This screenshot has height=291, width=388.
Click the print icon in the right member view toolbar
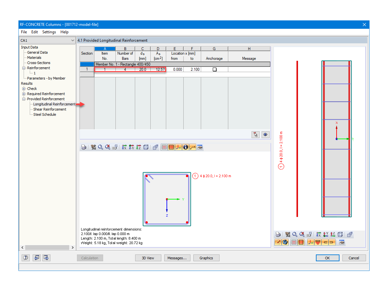click(278, 234)
